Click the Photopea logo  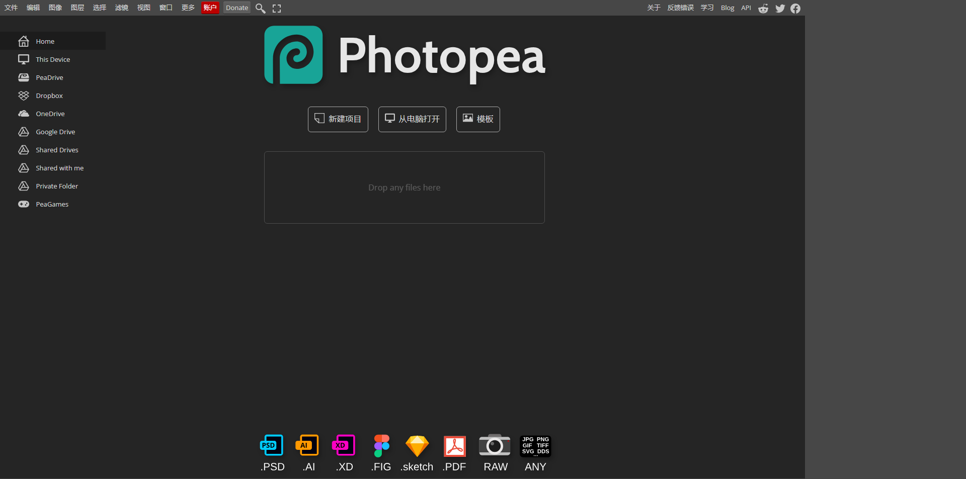coord(294,55)
